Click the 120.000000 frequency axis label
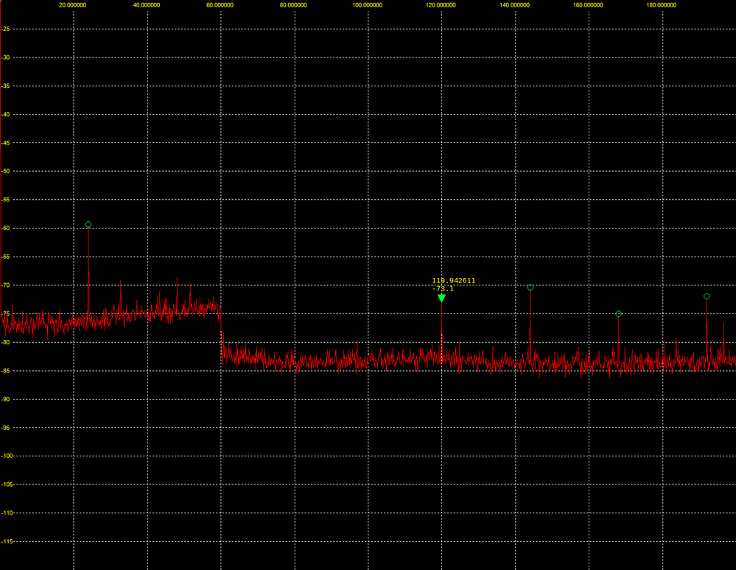The width and height of the screenshot is (736, 570). tap(441, 5)
